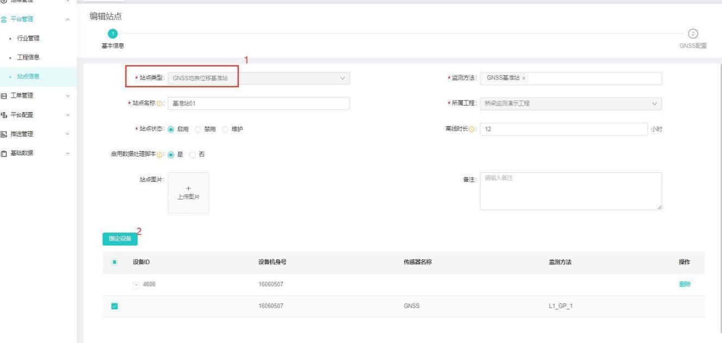This screenshot has width=722, height=343.
Task: Select the 维护 station status radio
Action: [225, 128]
